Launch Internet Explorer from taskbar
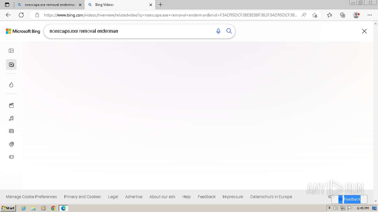Screen dimensions: 378x212 pyautogui.click(x=23, y=208)
